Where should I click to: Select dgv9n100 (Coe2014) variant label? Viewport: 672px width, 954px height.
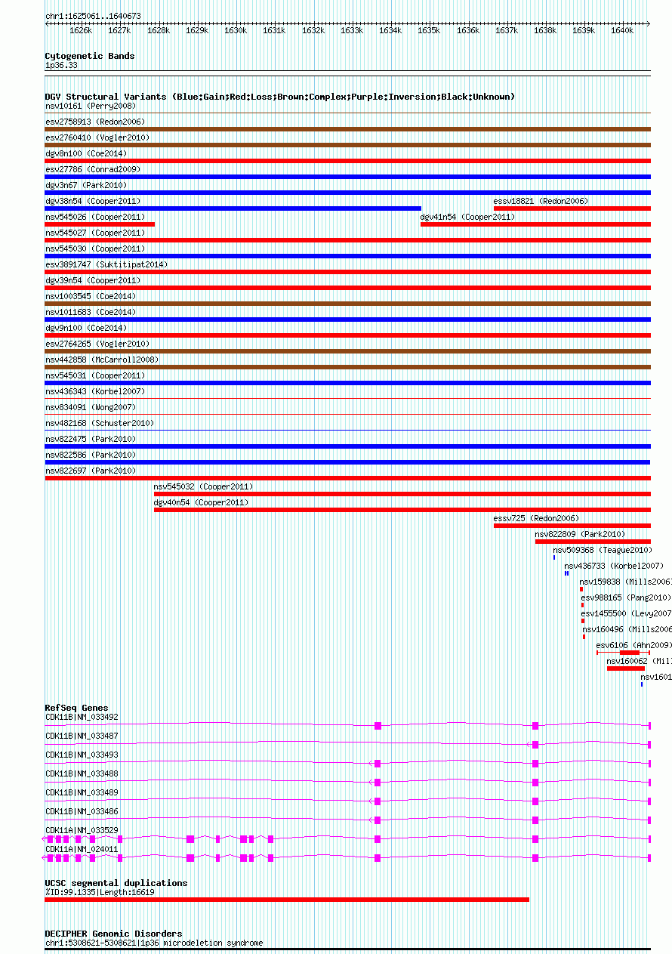pos(85,328)
